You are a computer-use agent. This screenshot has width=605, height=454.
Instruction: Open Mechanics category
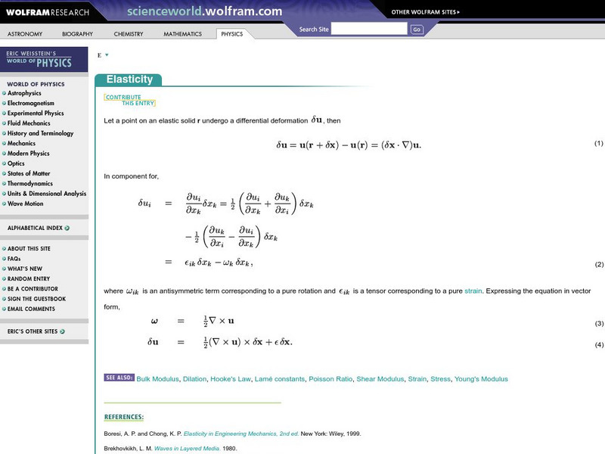tap(22, 143)
